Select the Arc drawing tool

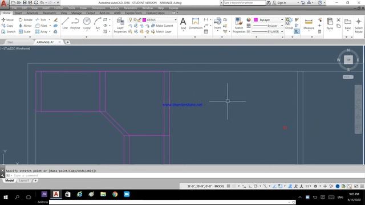[x=98, y=23]
